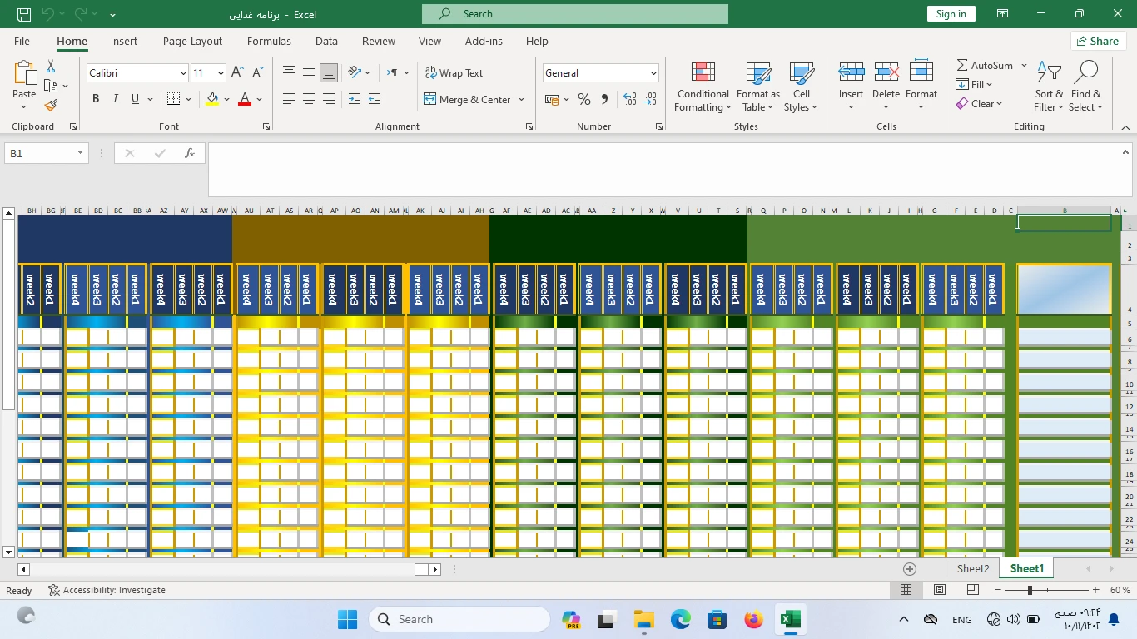This screenshot has width=1137, height=639.
Task: Switch to Page Layout view in status bar
Action: tap(940, 590)
